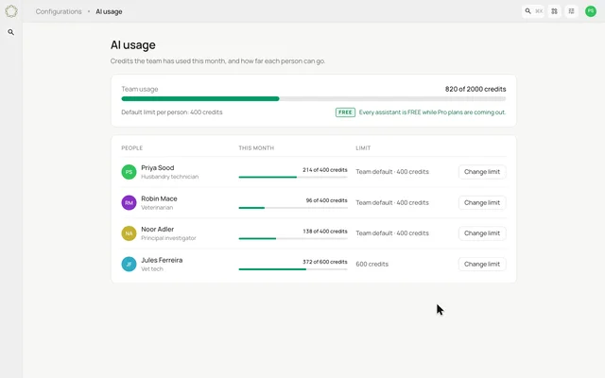This screenshot has width=605, height=378.
Task: Click the 'Vet tech' role label
Action: click(152, 268)
